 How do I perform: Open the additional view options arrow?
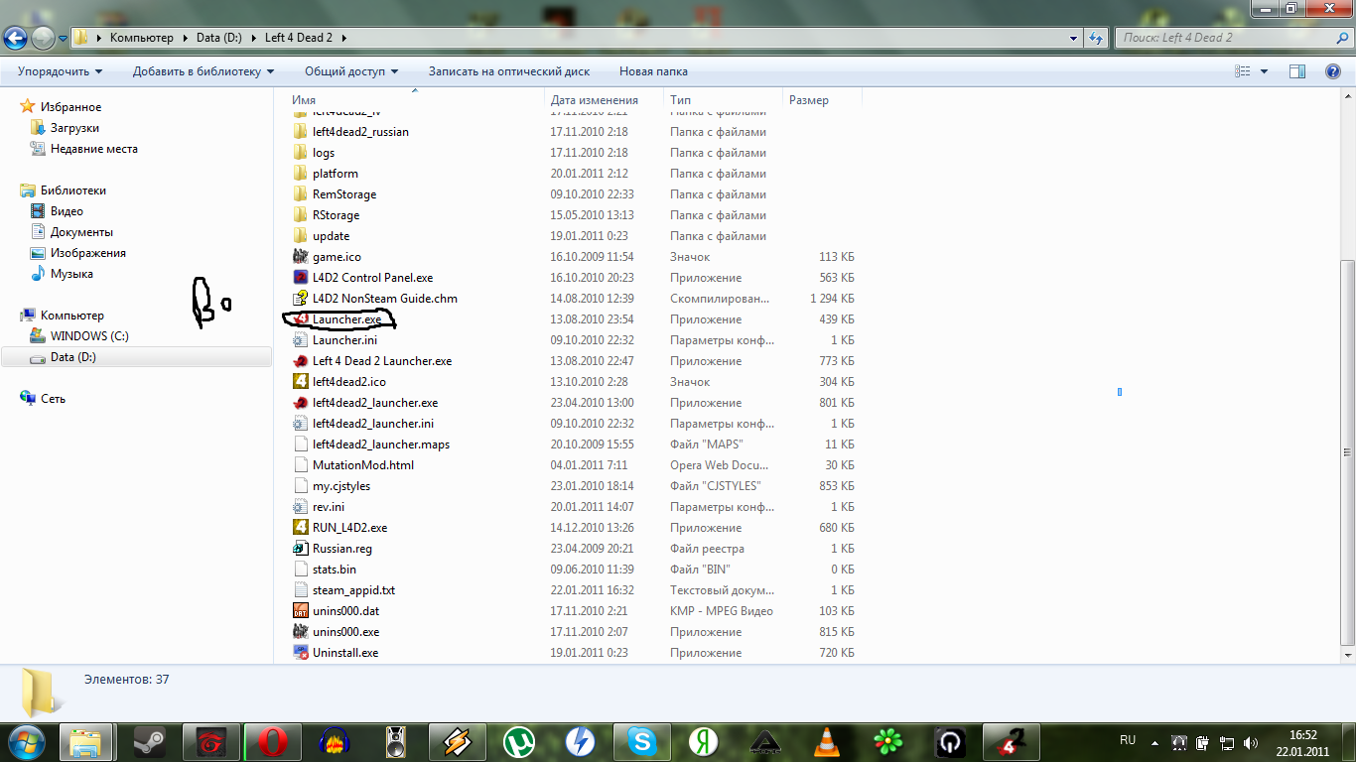[1264, 71]
